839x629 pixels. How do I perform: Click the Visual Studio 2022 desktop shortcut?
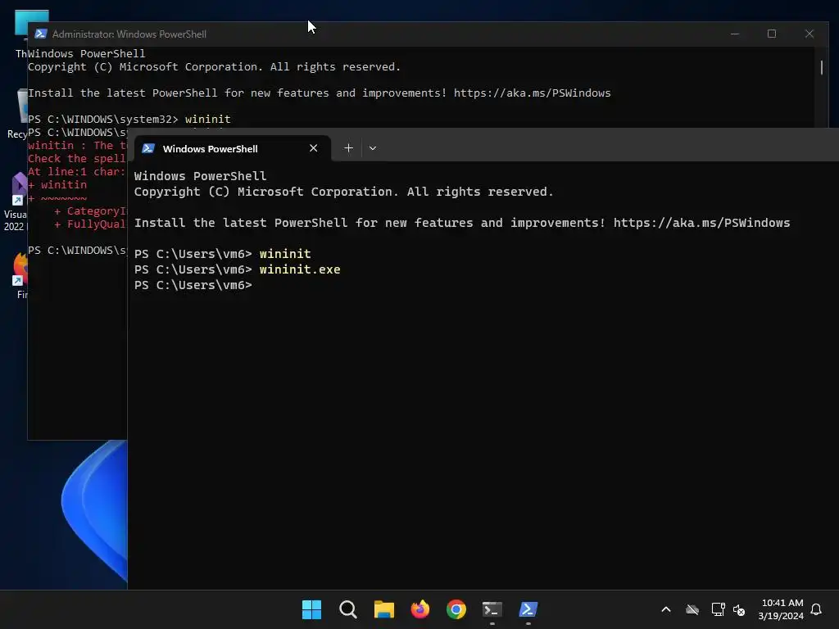(16, 202)
